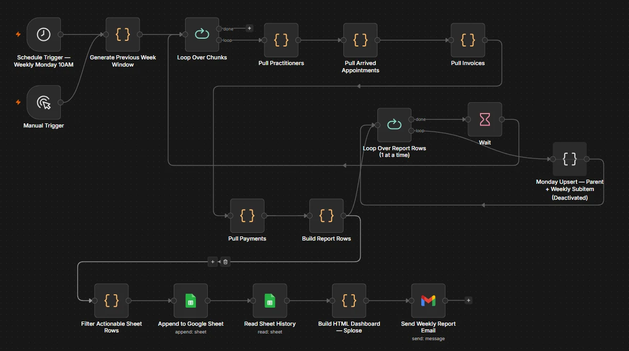Click the loop output port of Loop Over Chunks
The image size is (629, 351).
tap(219, 40)
